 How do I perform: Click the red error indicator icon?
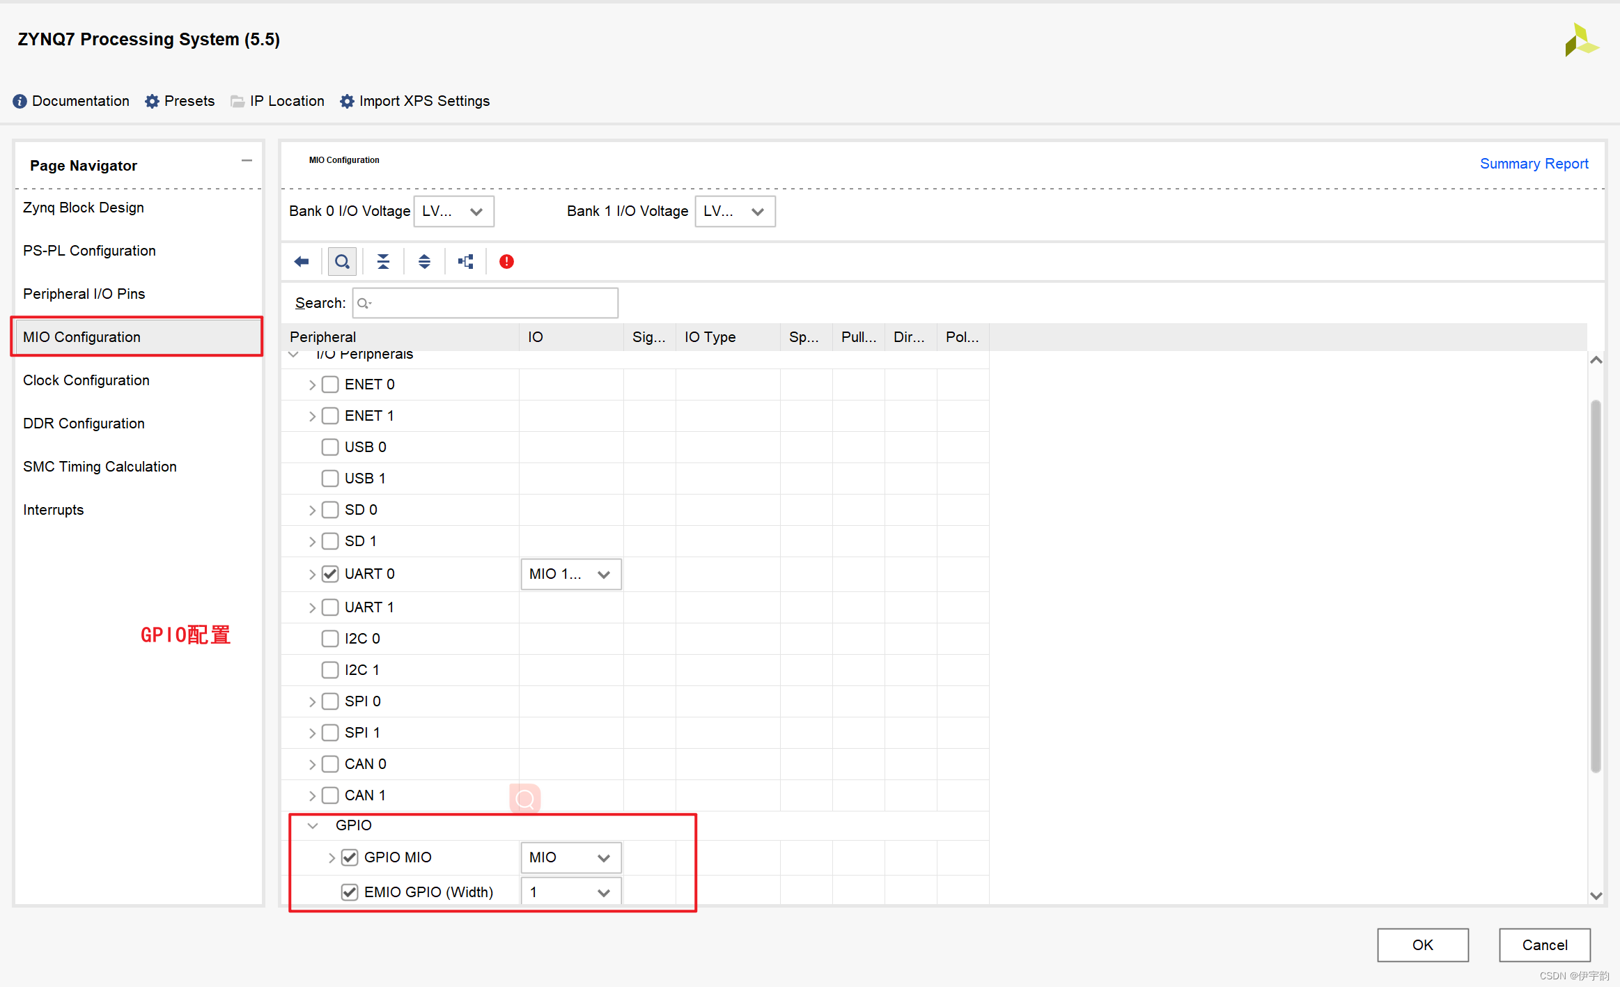click(x=506, y=262)
